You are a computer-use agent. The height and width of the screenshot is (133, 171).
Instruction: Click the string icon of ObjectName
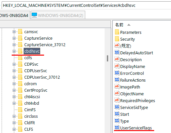[x=117, y=93]
